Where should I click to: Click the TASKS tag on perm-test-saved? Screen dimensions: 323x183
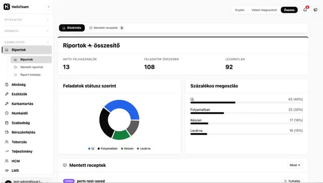click(69, 181)
